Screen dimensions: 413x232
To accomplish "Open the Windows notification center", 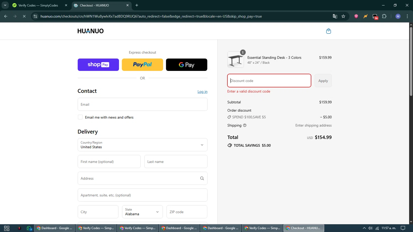I will 403,228.
